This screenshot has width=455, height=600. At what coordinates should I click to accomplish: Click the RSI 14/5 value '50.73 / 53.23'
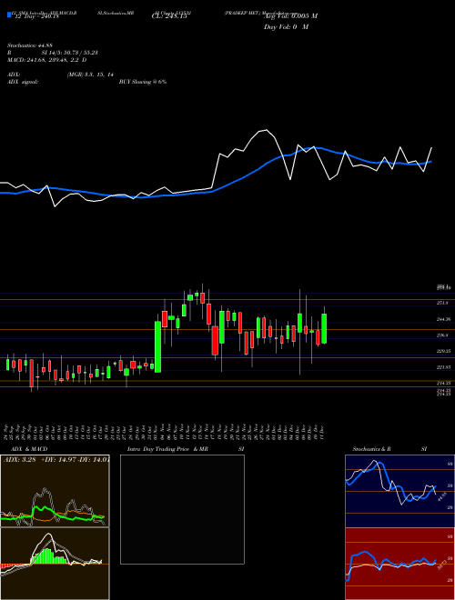tap(79, 53)
